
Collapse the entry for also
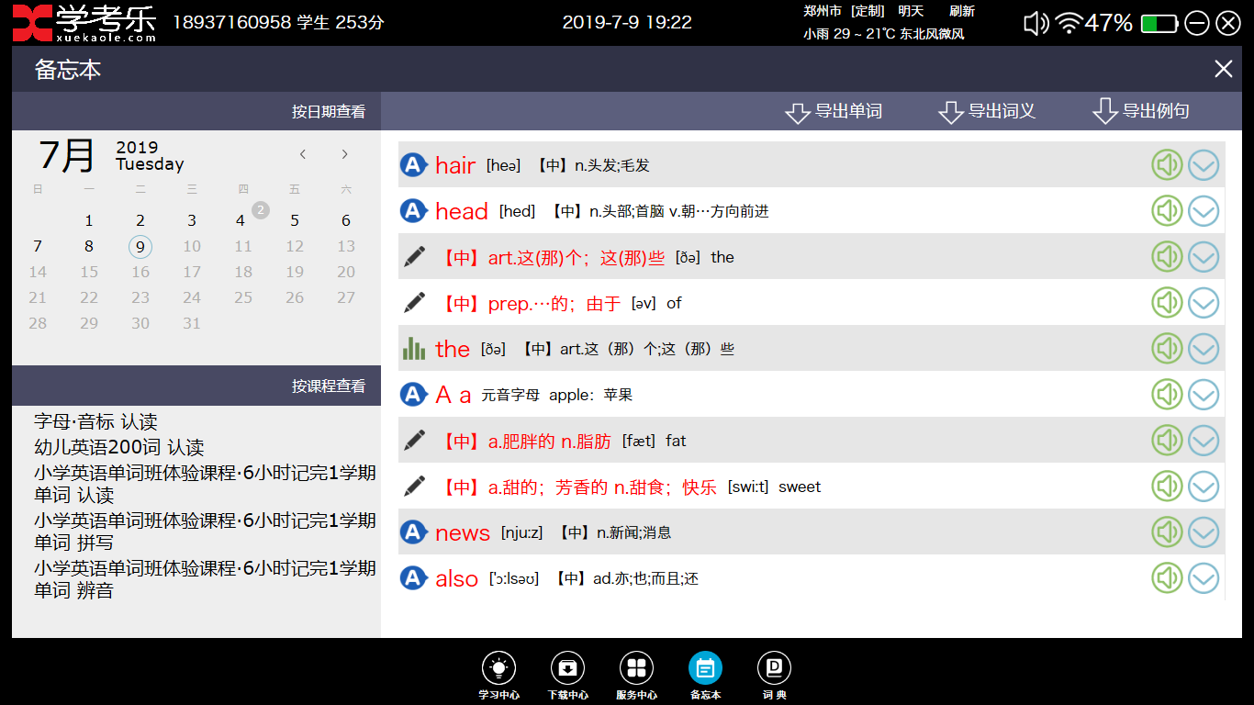pyautogui.click(x=1204, y=577)
